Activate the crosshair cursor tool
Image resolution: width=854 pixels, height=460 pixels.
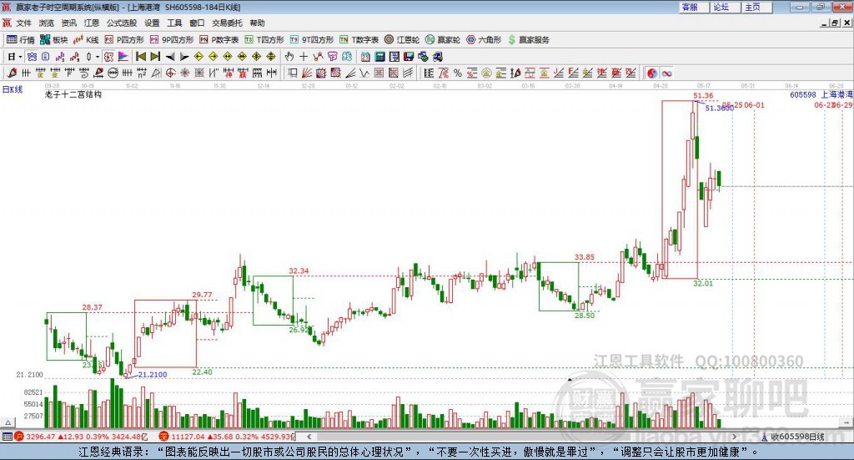pyautogui.click(x=304, y=57)
